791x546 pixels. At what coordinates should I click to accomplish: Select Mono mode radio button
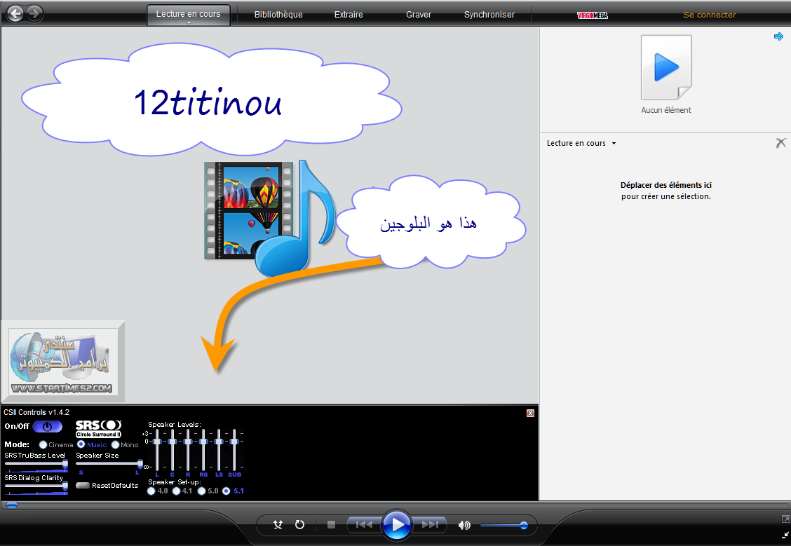click(x=115, y=444)
